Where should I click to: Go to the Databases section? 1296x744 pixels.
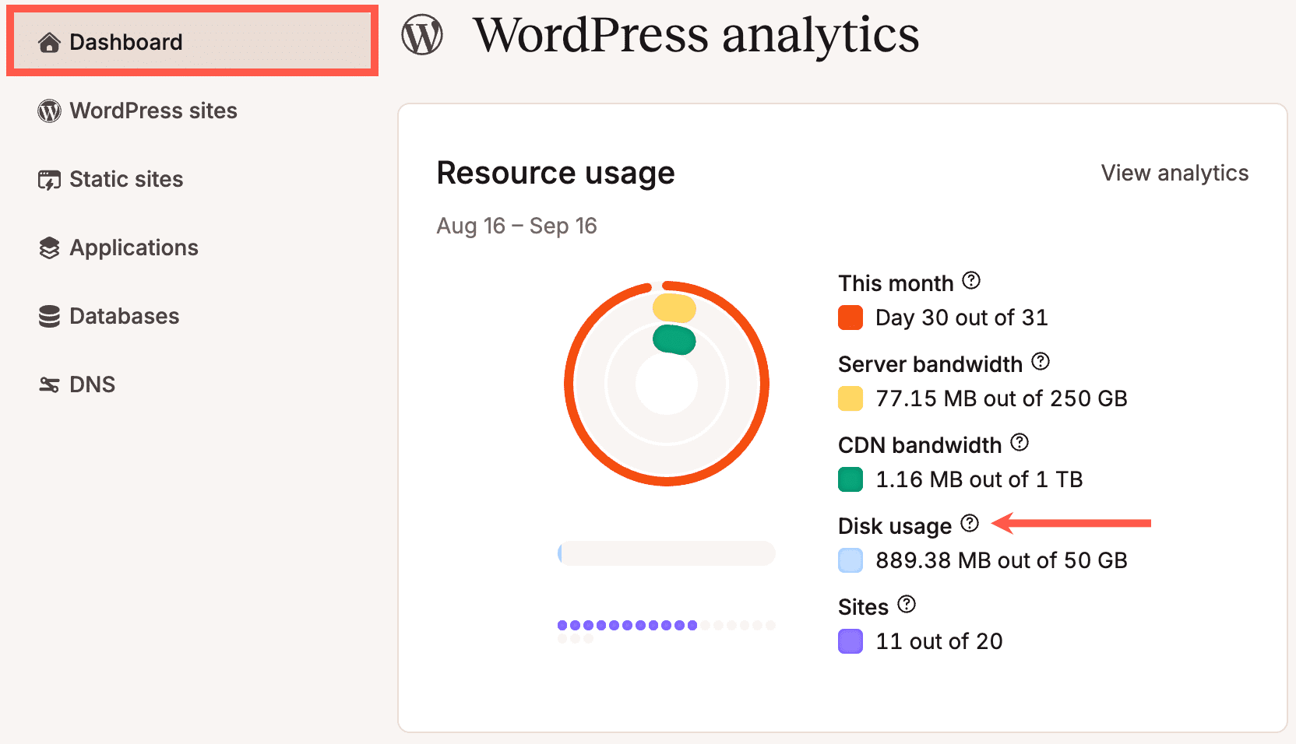[125, 317]
